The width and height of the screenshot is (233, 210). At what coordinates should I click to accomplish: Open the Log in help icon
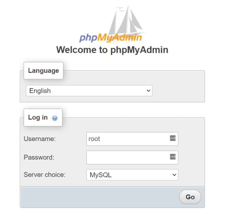click(55, 118)
